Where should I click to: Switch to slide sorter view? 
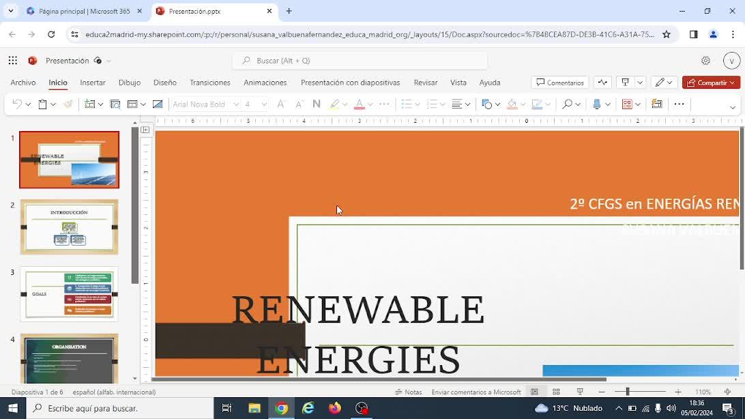pos(556,392)
